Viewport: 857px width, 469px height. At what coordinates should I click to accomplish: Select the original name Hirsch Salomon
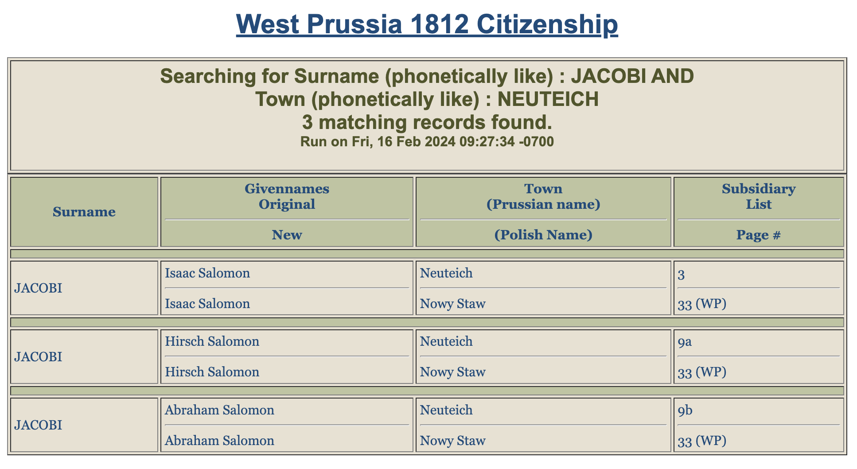(212, 341)
